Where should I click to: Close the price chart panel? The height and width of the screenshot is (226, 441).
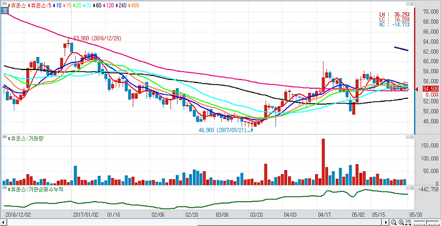[x=412, y=4]
